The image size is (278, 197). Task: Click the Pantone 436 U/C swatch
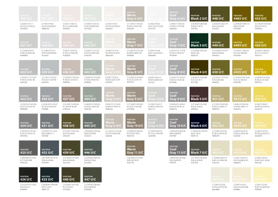71,67
